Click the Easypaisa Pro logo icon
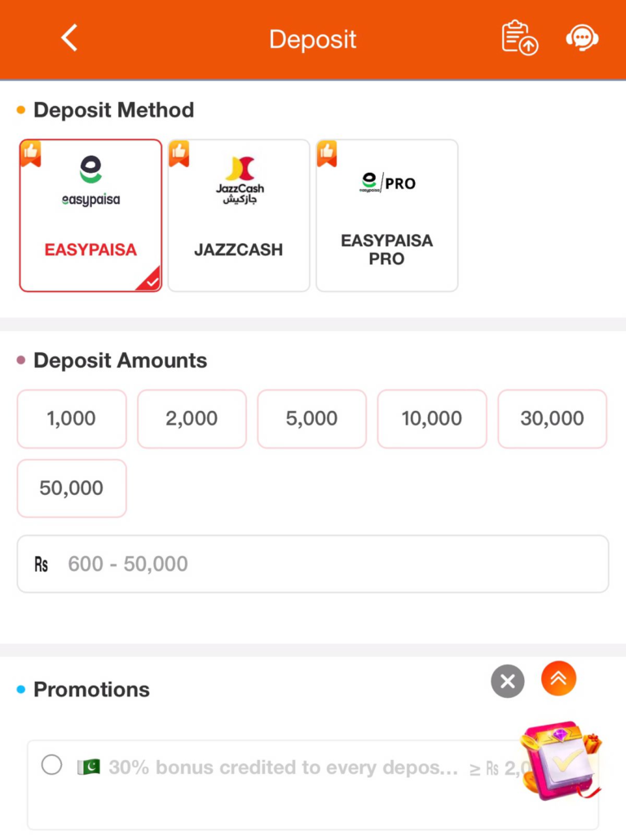626x835 pixels. point(387,183)
